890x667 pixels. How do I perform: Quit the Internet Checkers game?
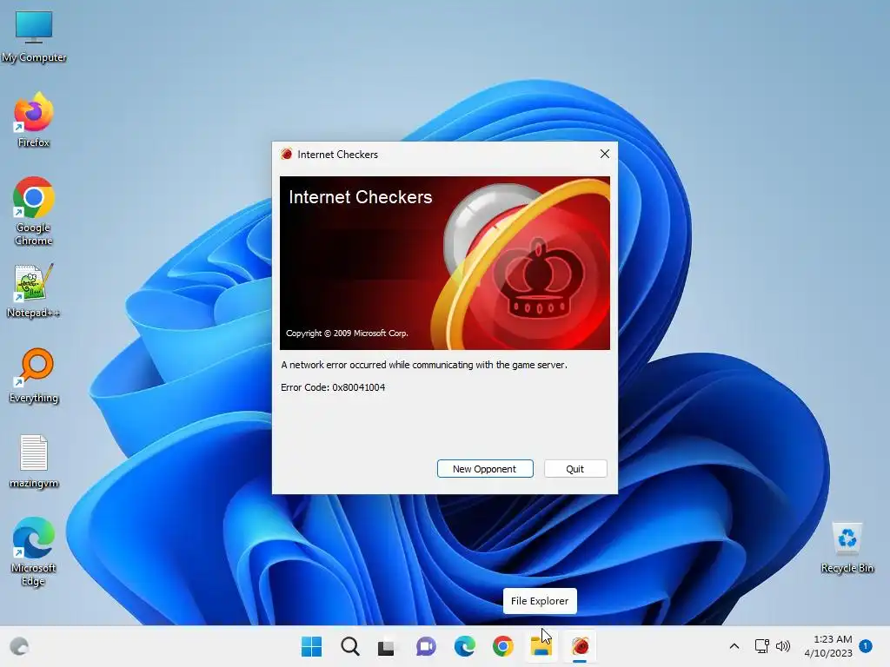pyautogui.click(x=575, y=468)
